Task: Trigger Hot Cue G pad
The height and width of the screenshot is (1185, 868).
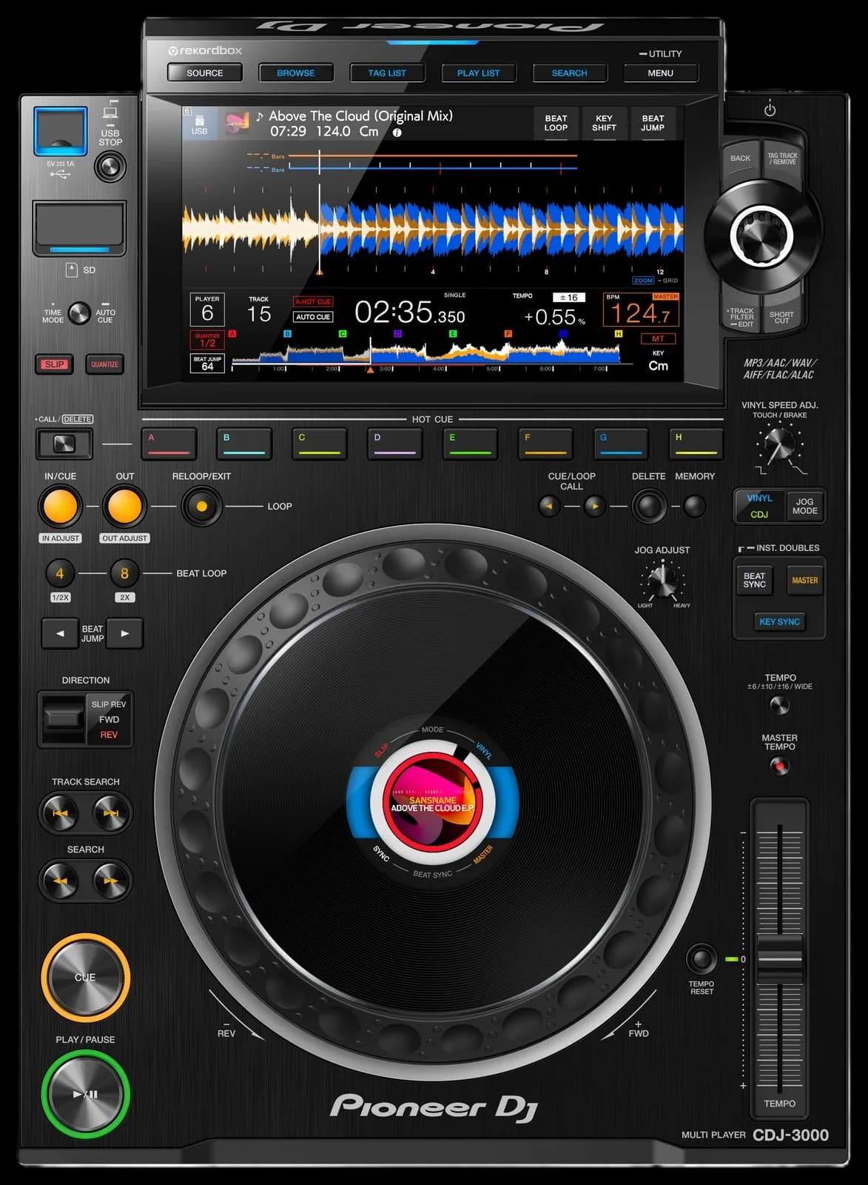Action: tap(621, 444)
